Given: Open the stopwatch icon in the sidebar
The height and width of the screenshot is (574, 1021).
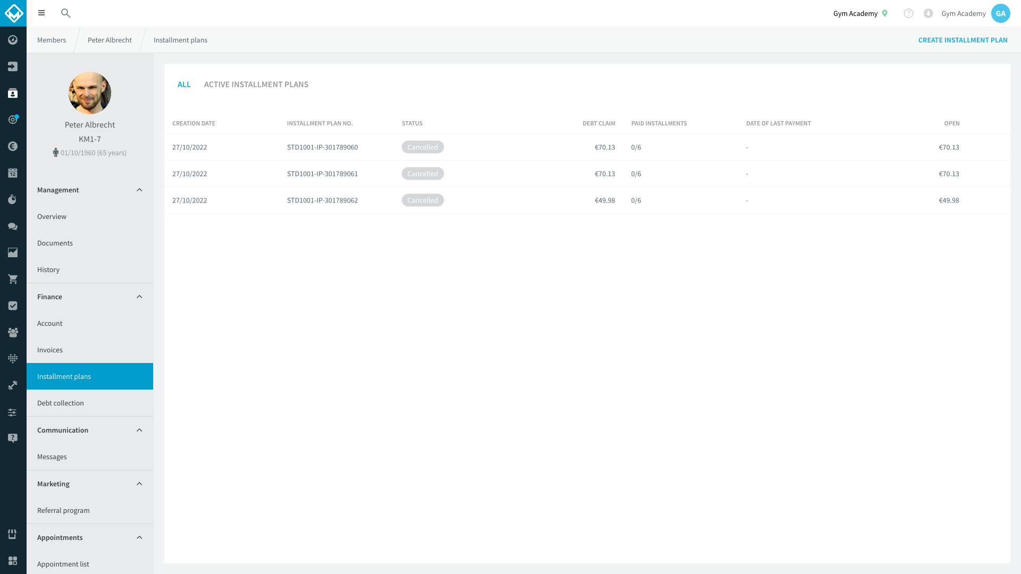Looking at the screenshot, I should point(13,199).
